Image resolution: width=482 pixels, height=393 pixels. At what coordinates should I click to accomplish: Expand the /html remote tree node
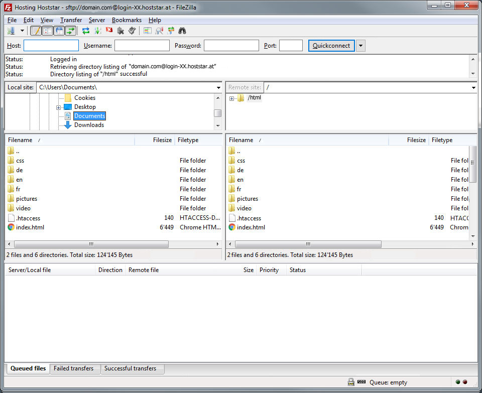(231, 99)
